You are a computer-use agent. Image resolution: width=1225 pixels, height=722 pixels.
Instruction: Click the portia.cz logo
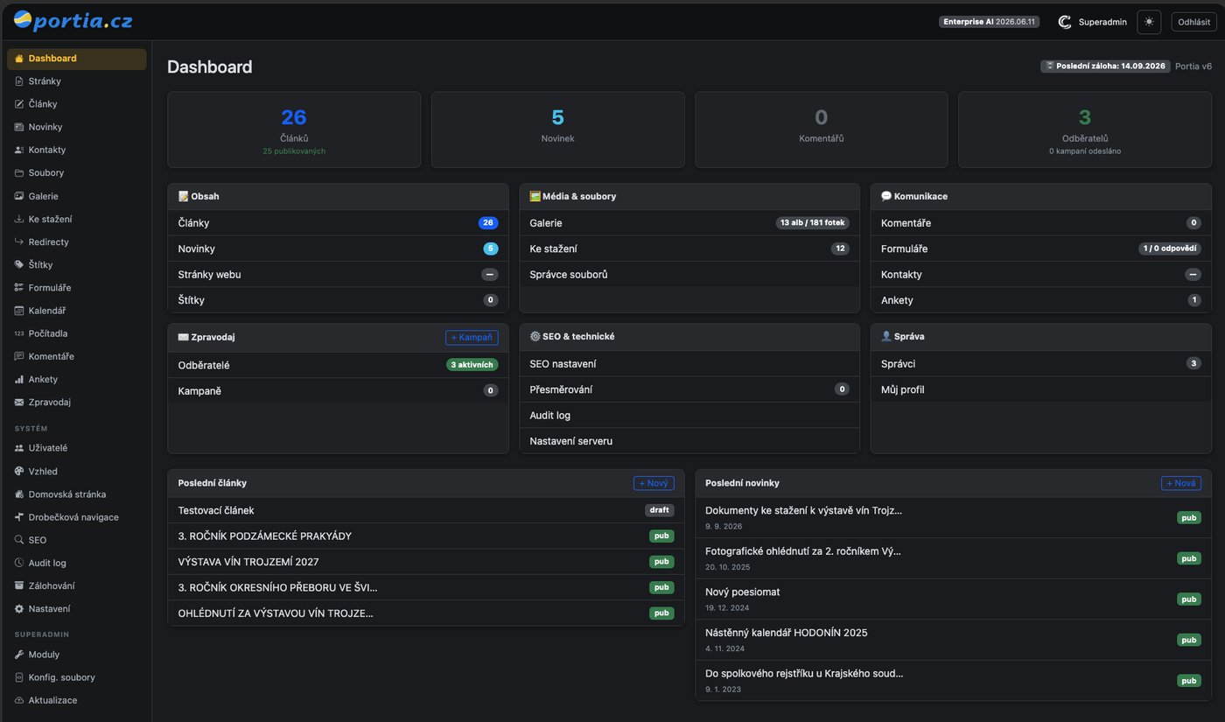point(73,21)
